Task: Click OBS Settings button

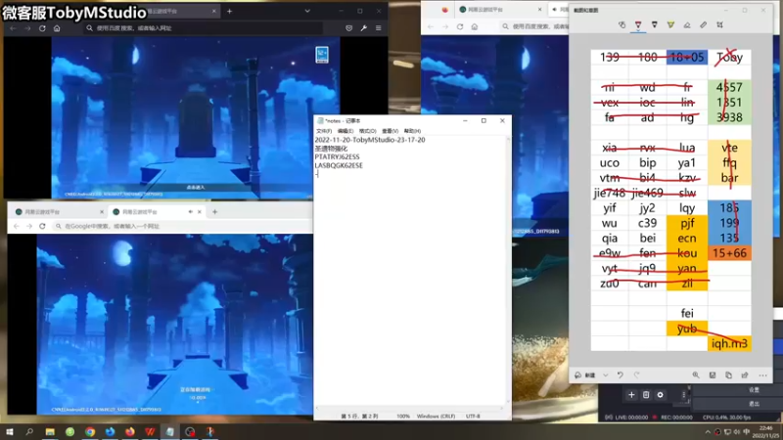Action: click(x=754, y=389)
